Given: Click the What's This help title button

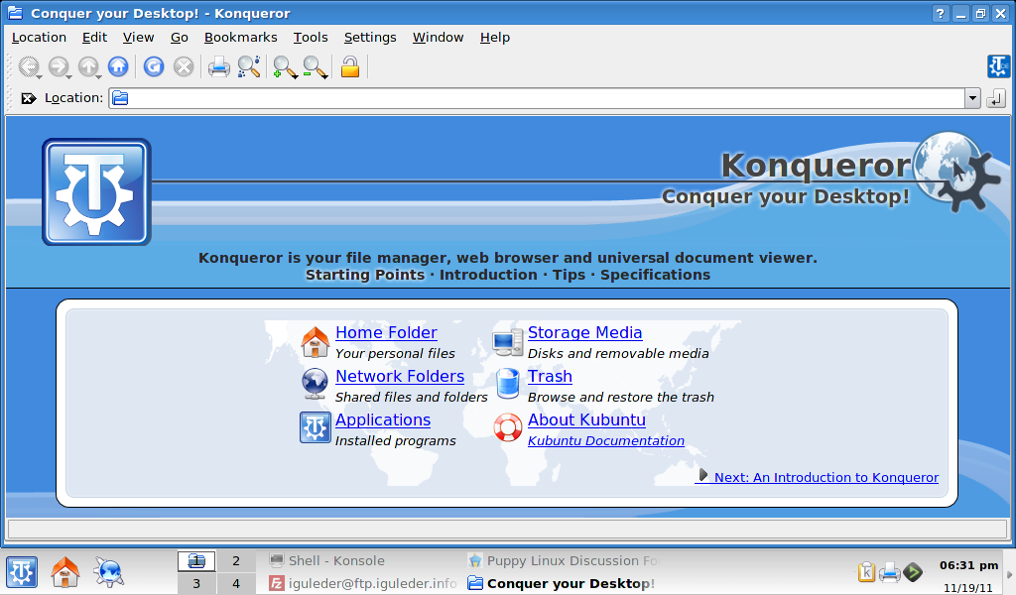Looking at the screenshot, I should coord(941,13).
